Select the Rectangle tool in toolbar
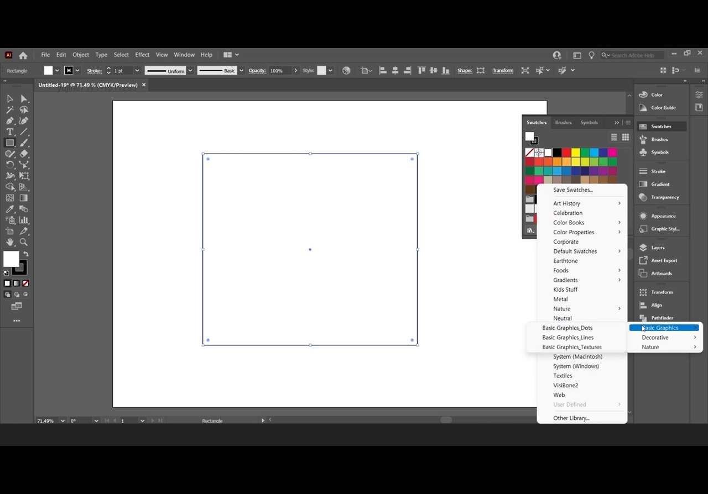The width and height of the screenshot is (708, 494). pyautogui.click(x=10, y=143)
